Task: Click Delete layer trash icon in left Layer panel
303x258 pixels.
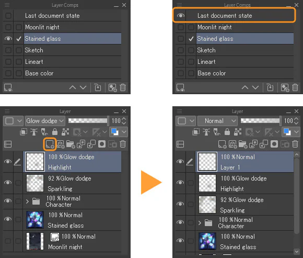Action: tap(123, 144)
